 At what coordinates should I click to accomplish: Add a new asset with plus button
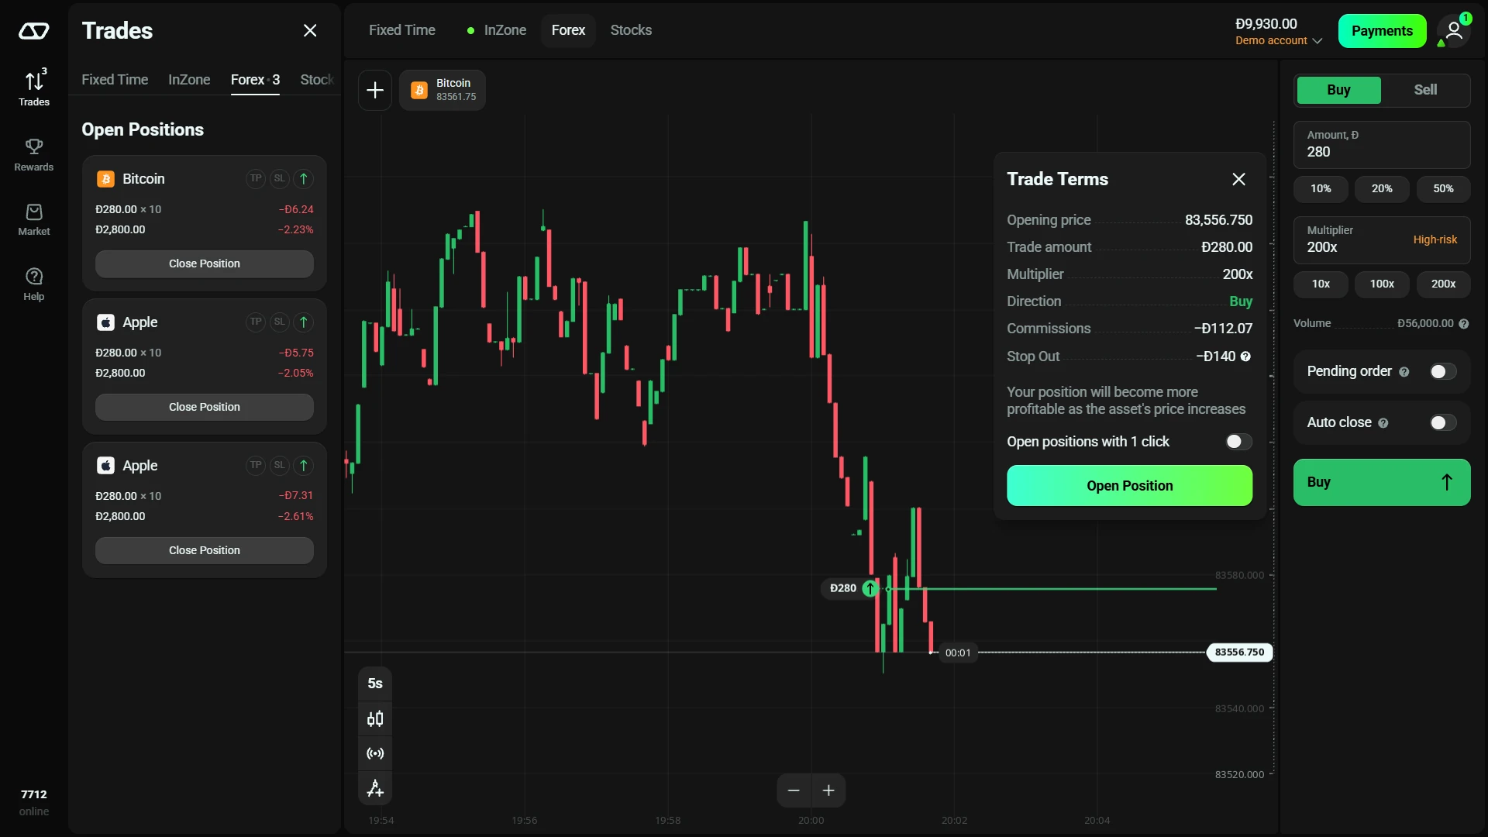click(375, 90)
